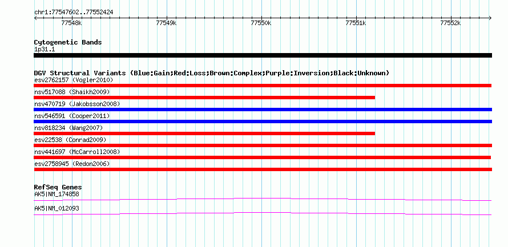Select the red esv22538 loss bar
Image resolution: width=508 pixels, height=247 pixels.
click(x=263, y=145)
